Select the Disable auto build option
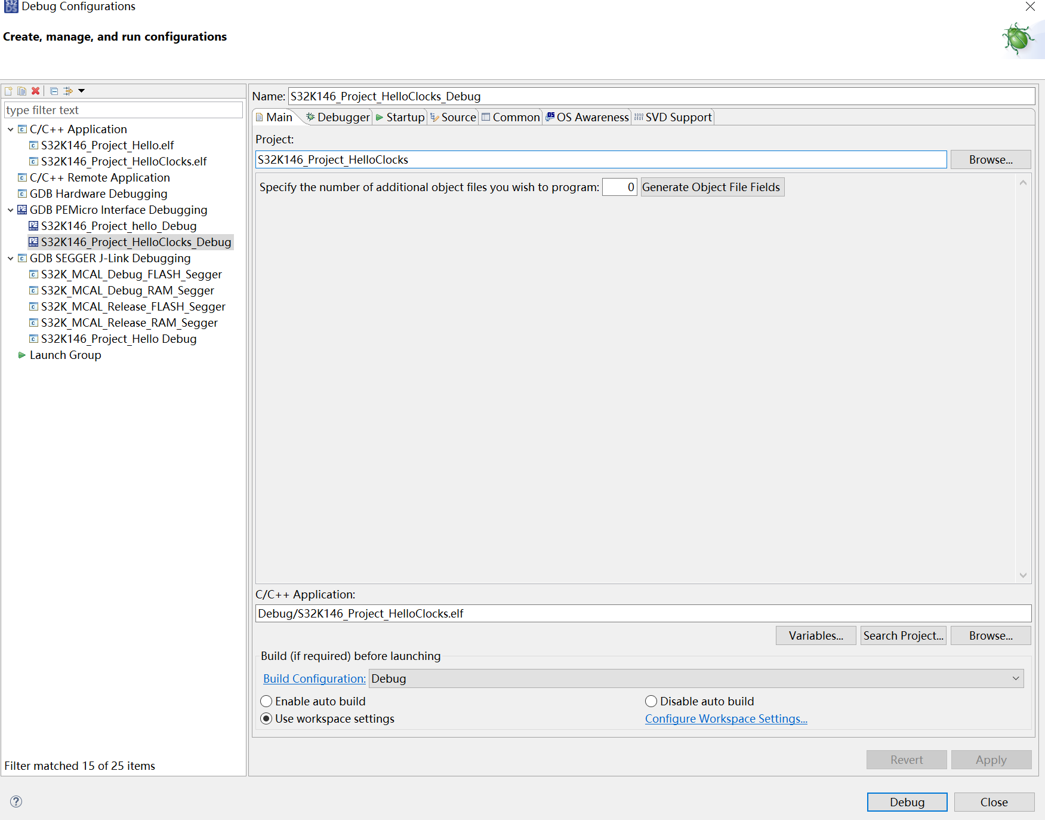This screenshot has height=820, width=1045. [x=651, y=701]
